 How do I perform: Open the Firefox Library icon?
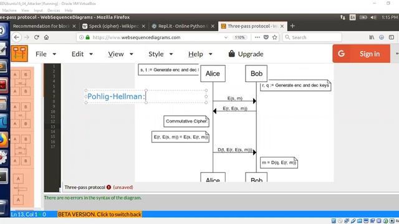372,37
